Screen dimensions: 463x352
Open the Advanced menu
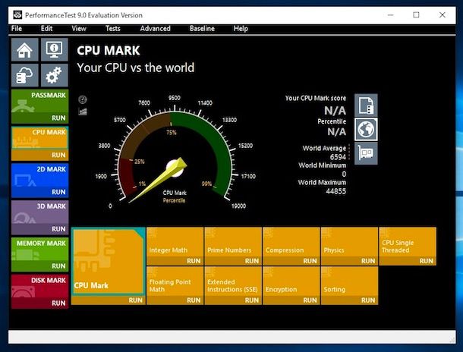pos(156,29)
